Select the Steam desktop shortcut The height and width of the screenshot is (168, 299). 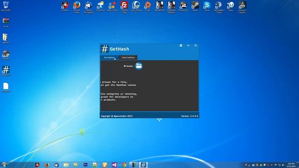click(195, 6)
